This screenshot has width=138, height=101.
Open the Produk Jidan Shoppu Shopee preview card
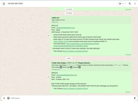click(91, 66)
